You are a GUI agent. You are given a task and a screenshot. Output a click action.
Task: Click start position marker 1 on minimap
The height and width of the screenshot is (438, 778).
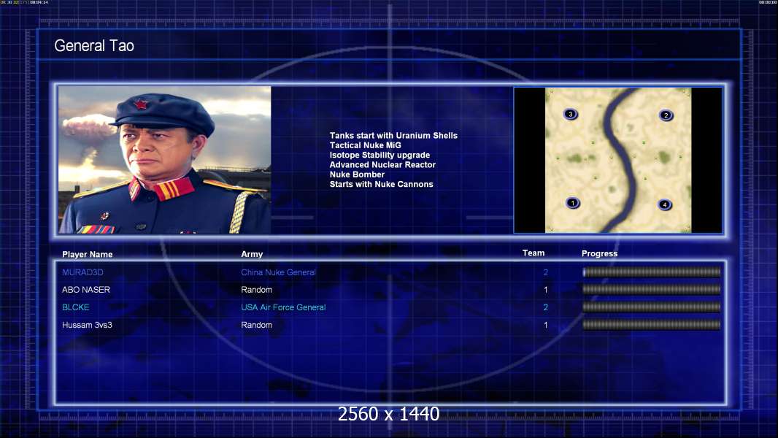[x=573, y=203]
